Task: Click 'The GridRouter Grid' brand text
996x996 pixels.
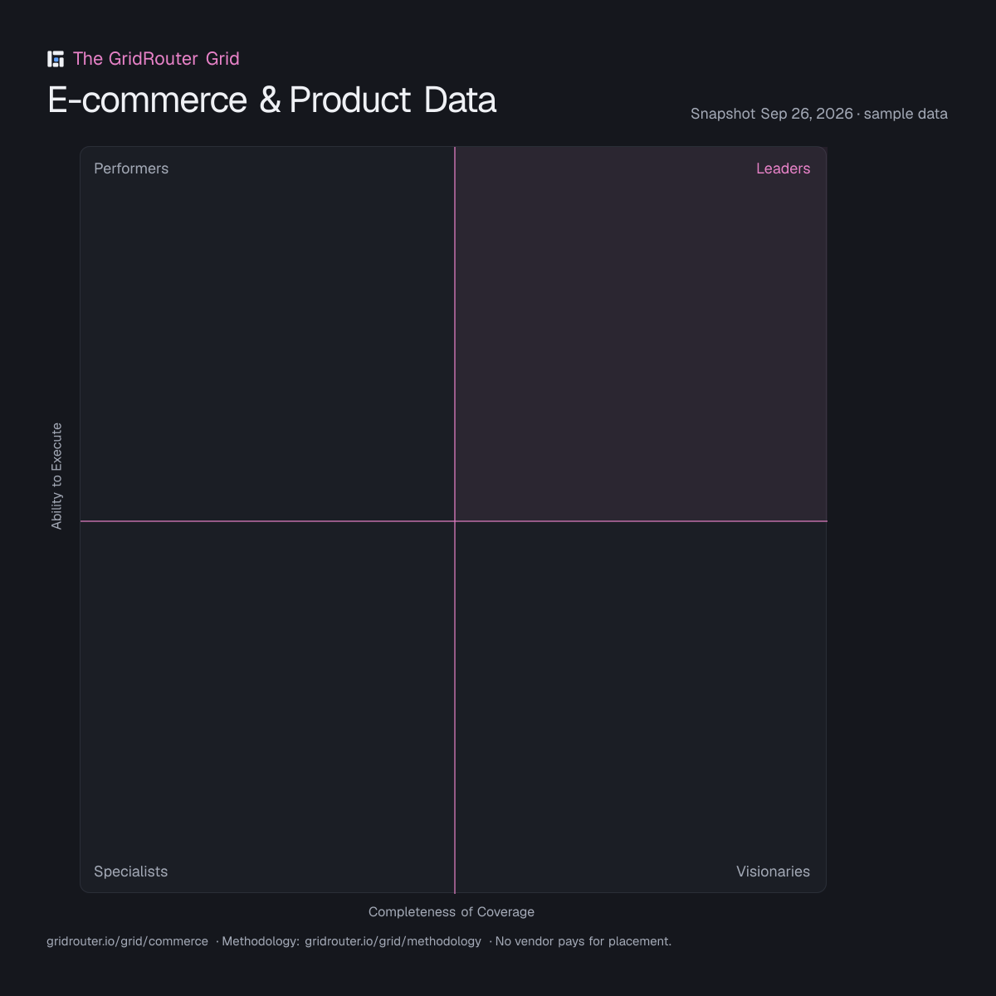Action: [156, 59]
